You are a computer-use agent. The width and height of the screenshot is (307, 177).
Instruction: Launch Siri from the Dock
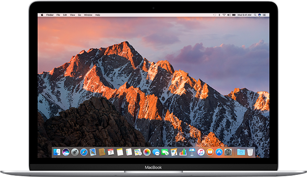[x=66, y=152]
